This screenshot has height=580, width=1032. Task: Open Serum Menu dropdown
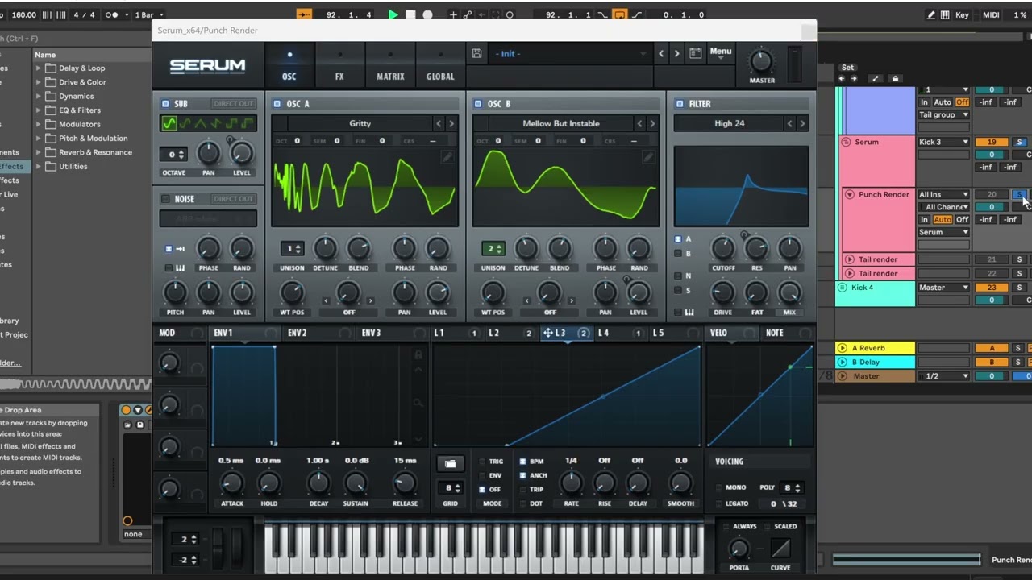[x=721, y=53]
